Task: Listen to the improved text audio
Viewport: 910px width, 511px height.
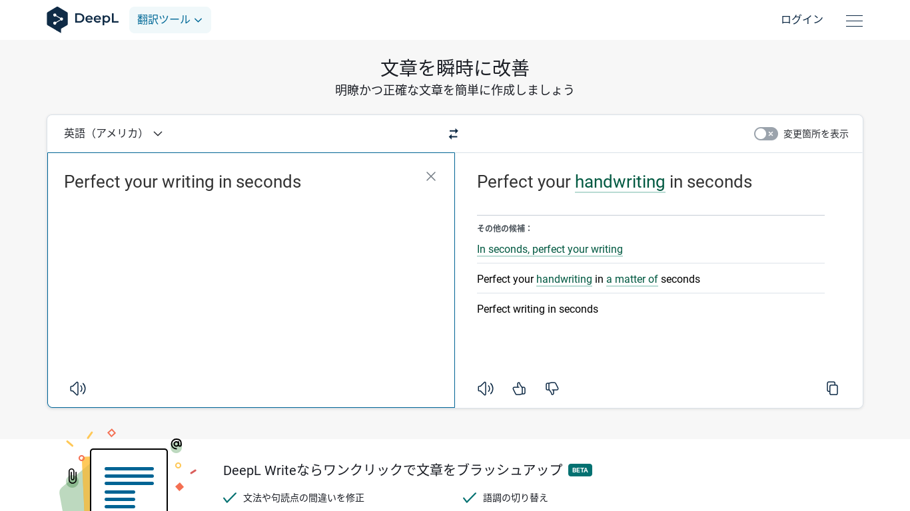Action: click(x=486, y=389)
